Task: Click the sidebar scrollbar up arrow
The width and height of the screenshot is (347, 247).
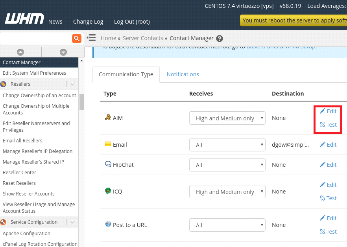Action: click(x=82, y=61)
